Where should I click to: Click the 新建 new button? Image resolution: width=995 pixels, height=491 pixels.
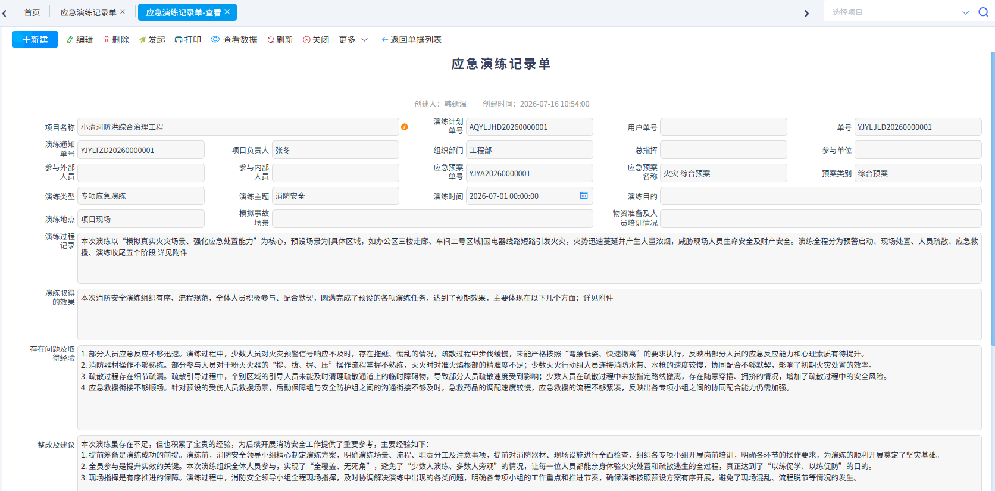35,39
